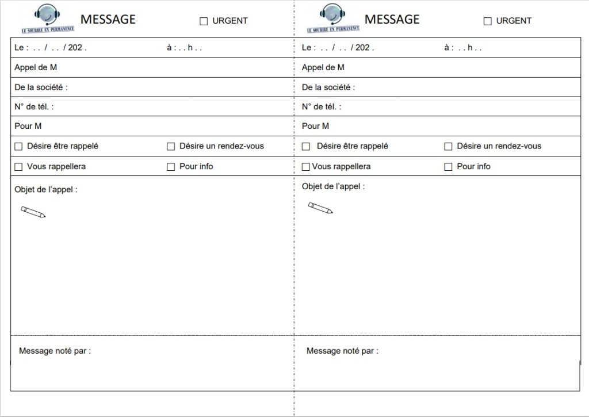The image size is (589, 417).
Task: Tick 'Vous rappellera' on the left form
Action: pos(18,167)
